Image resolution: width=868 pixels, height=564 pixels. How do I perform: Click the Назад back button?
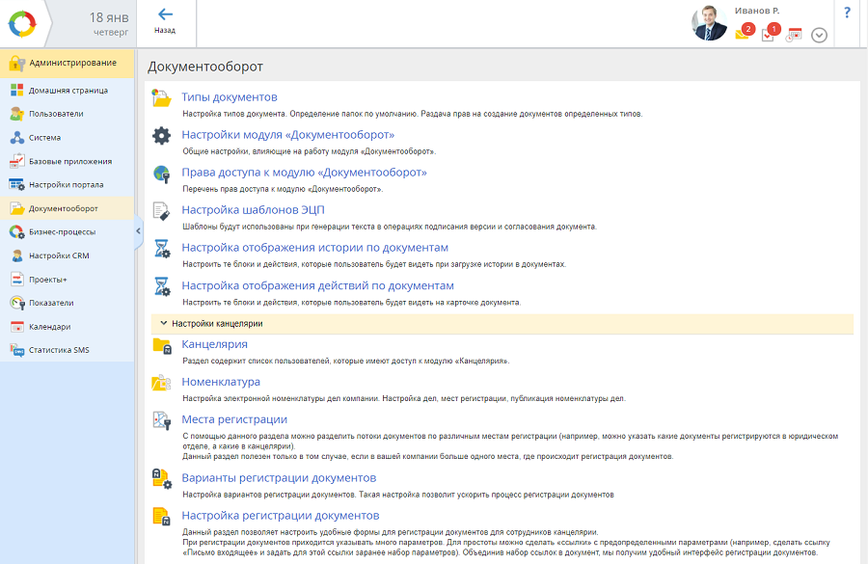pos(165,21)
